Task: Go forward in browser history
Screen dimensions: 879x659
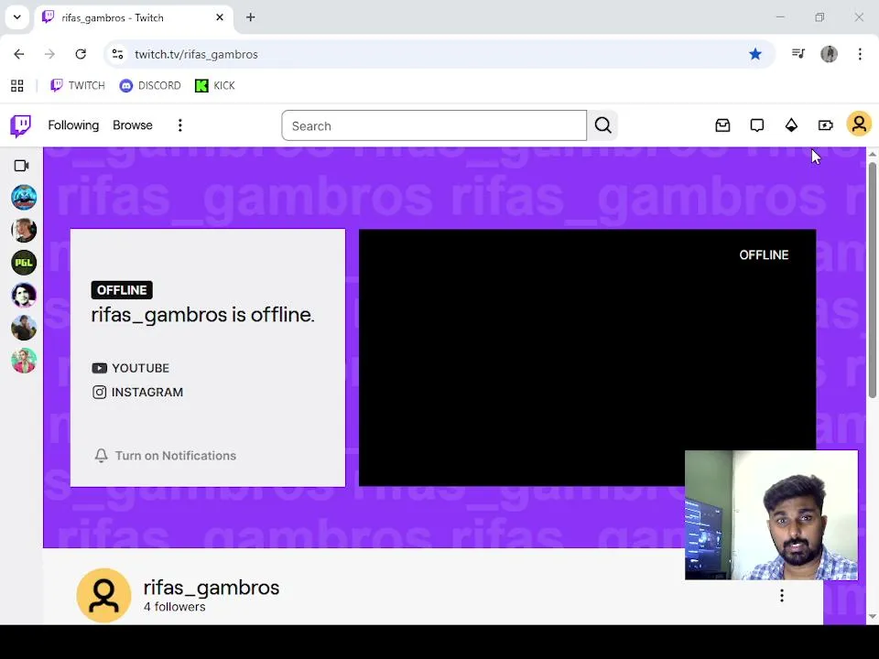Action: pos(49,54)
